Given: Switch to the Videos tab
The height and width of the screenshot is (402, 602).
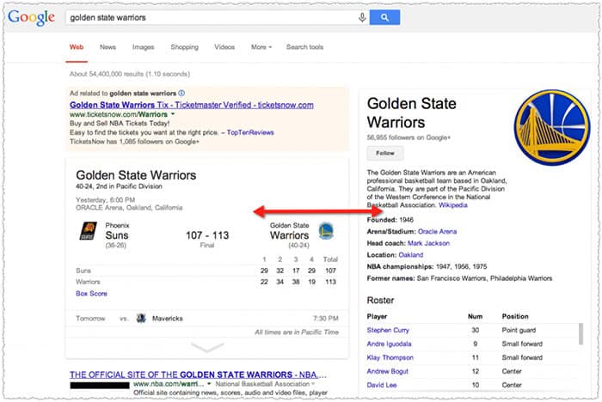Looking at the screenshot, I should click(x=224, y=47).
